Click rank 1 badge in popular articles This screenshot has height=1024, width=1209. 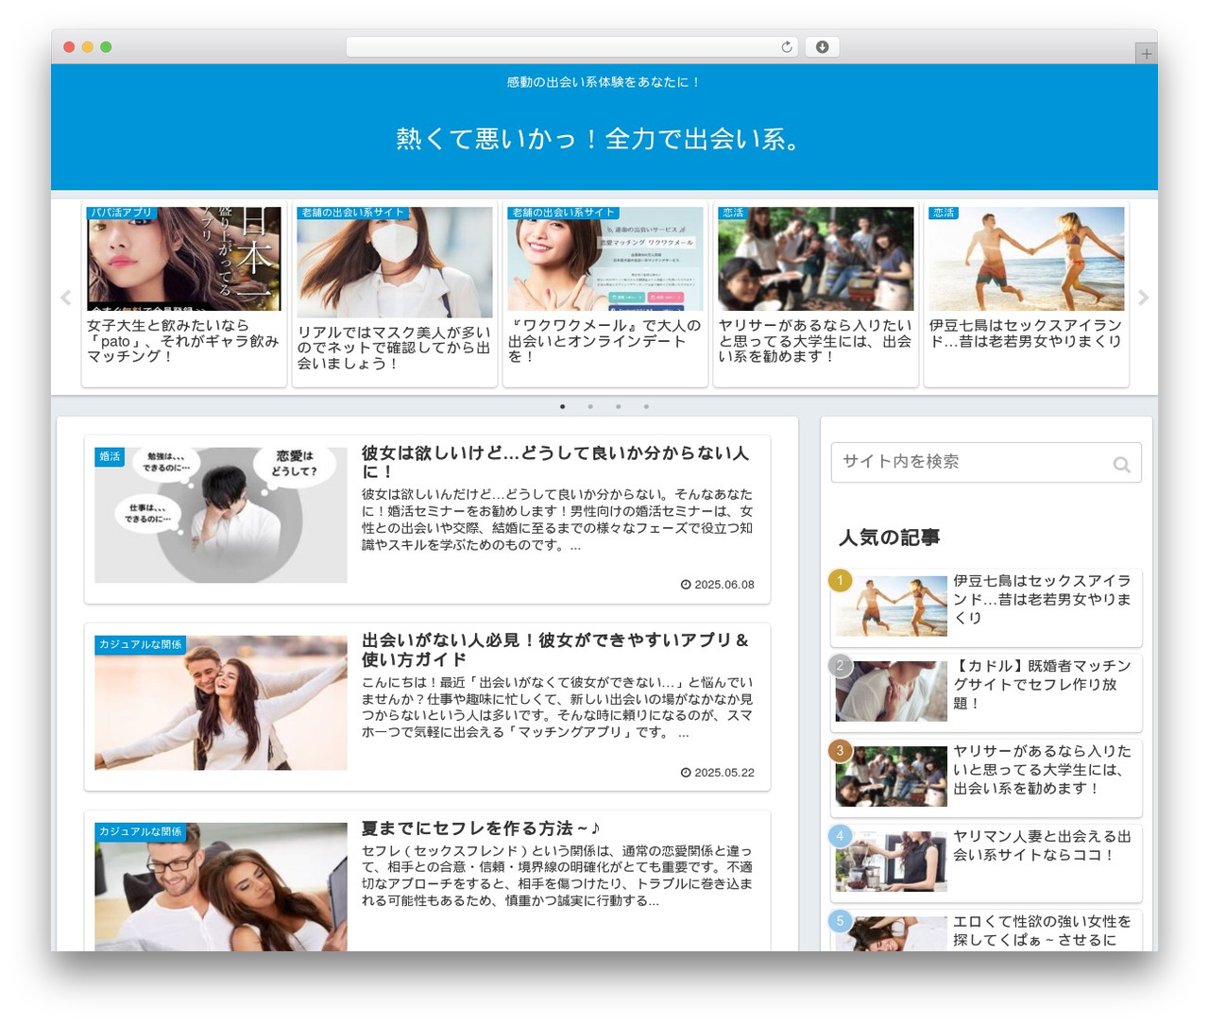coord(840,580)
